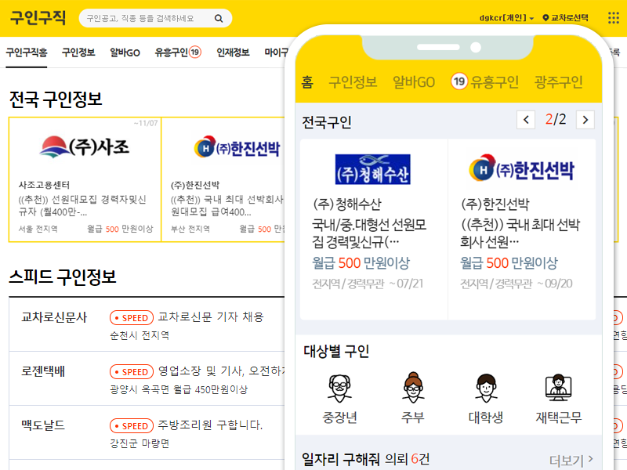Open the 인재정보 tab
627x470 pixels.
[x=233, y=52]
